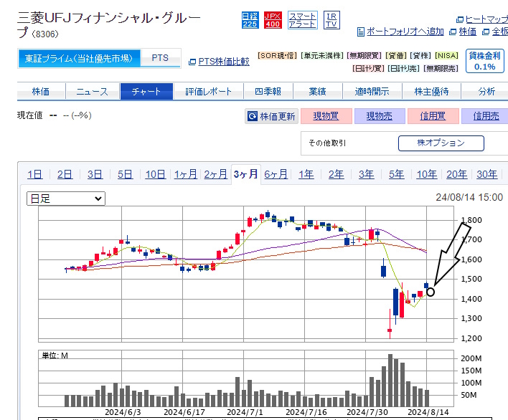Screen dimensions: 508x420
Task: Click the [NISA] label
Action: (446, 56)
